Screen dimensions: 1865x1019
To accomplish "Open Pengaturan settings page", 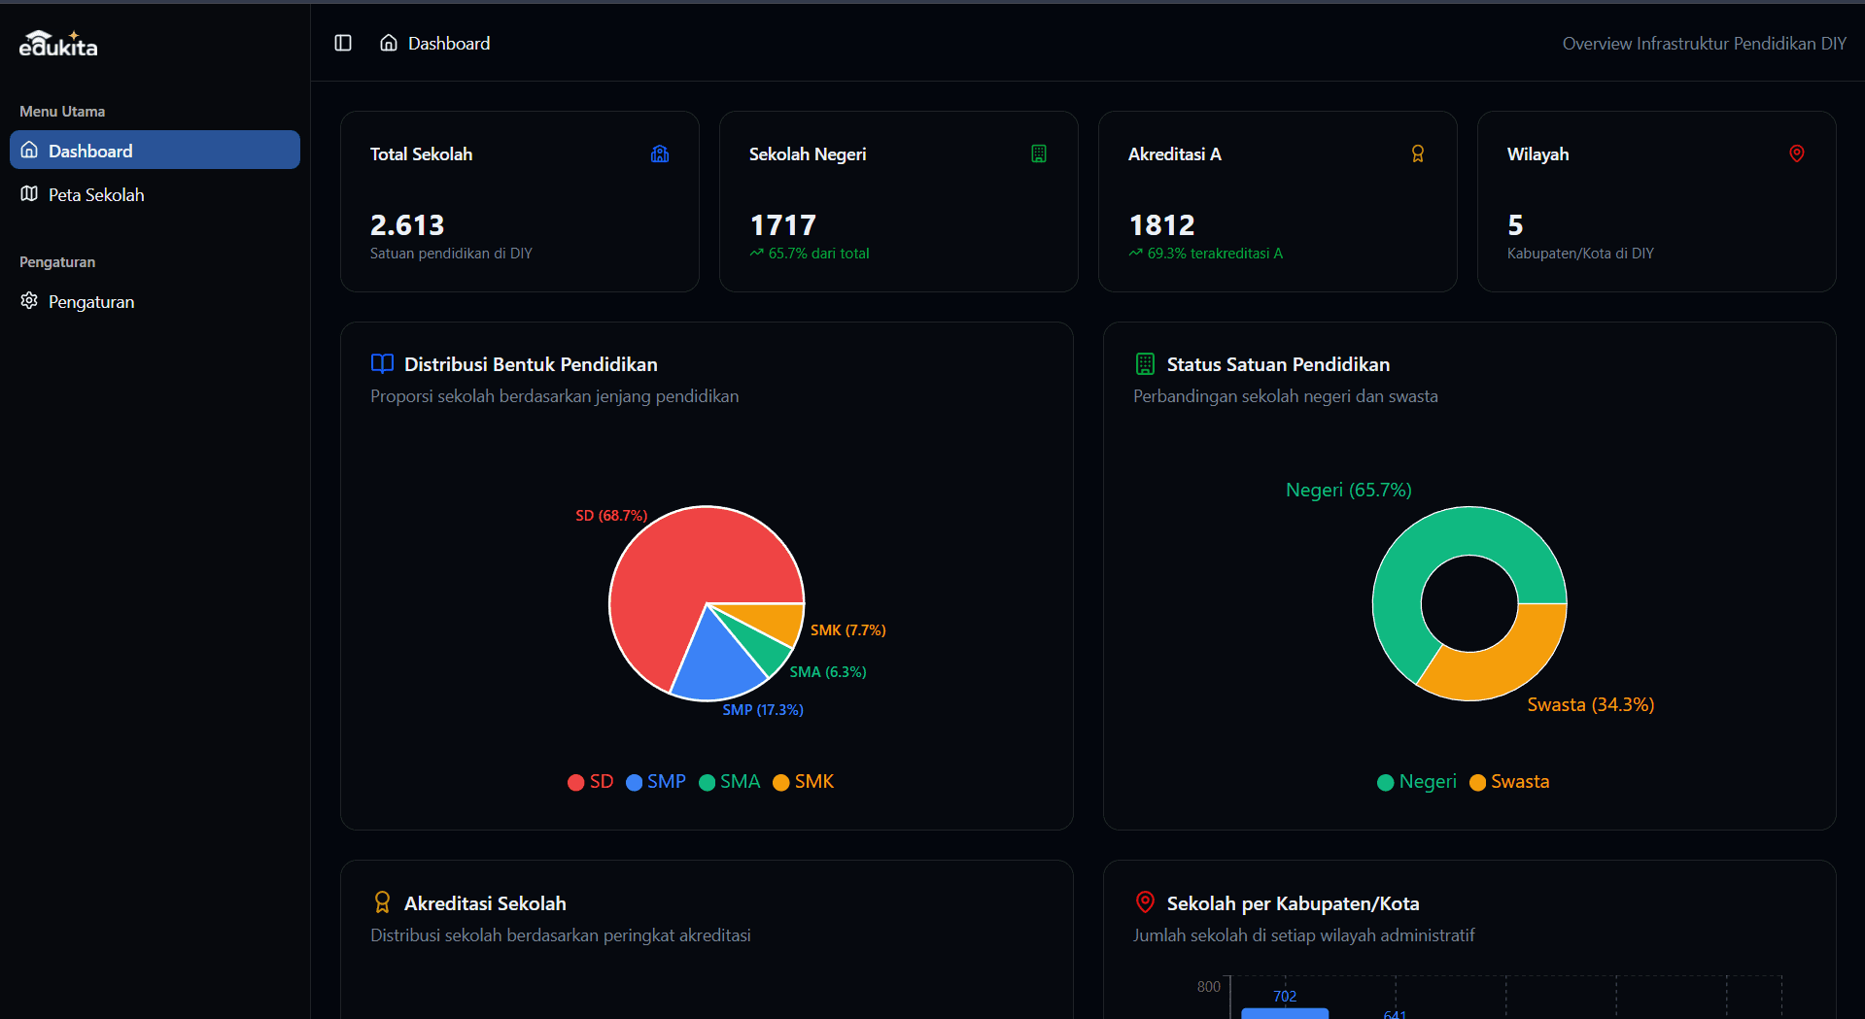I will (x=90, y=302).
